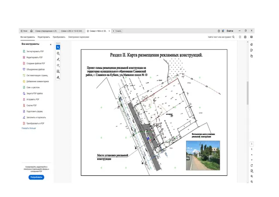The width and height of the screenshot is (279, 197).
Task: Open the help question-mark icon
Action: (219, 31)
